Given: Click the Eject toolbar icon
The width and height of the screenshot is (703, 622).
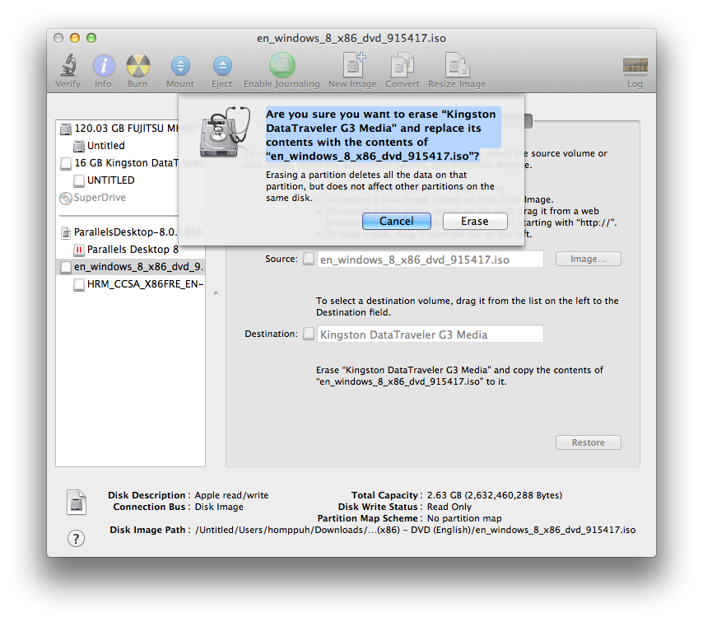Looking at the screenshot, I should coord(222,66).
